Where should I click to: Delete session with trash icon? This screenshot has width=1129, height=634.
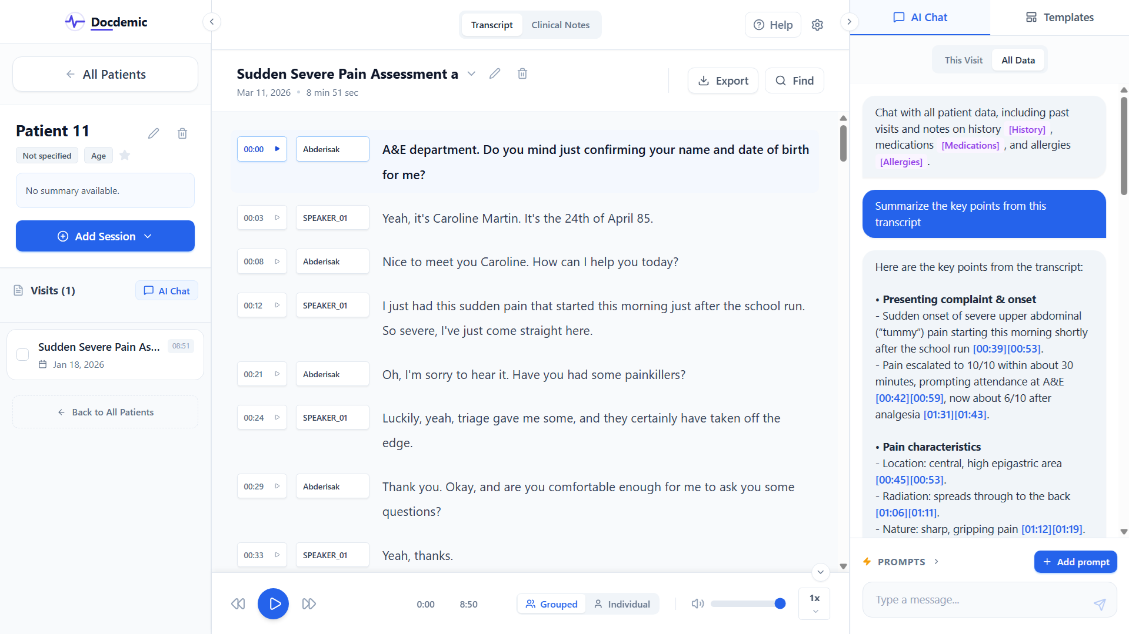(x=522, y=74)
